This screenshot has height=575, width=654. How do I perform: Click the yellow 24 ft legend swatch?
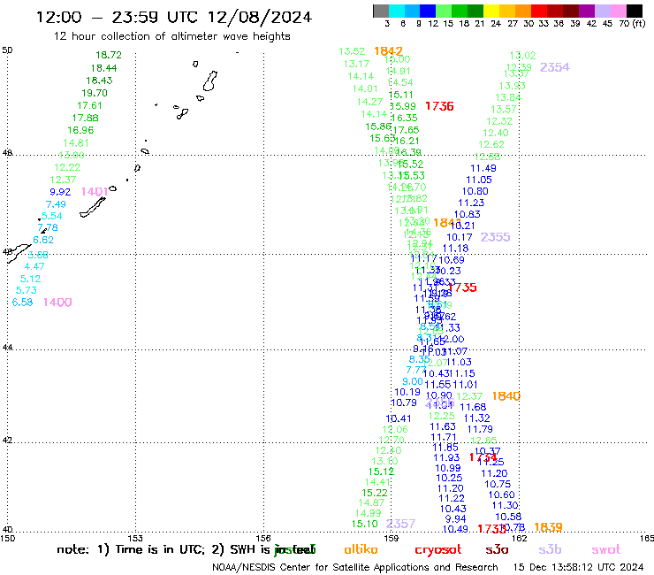tap(491, 11)
